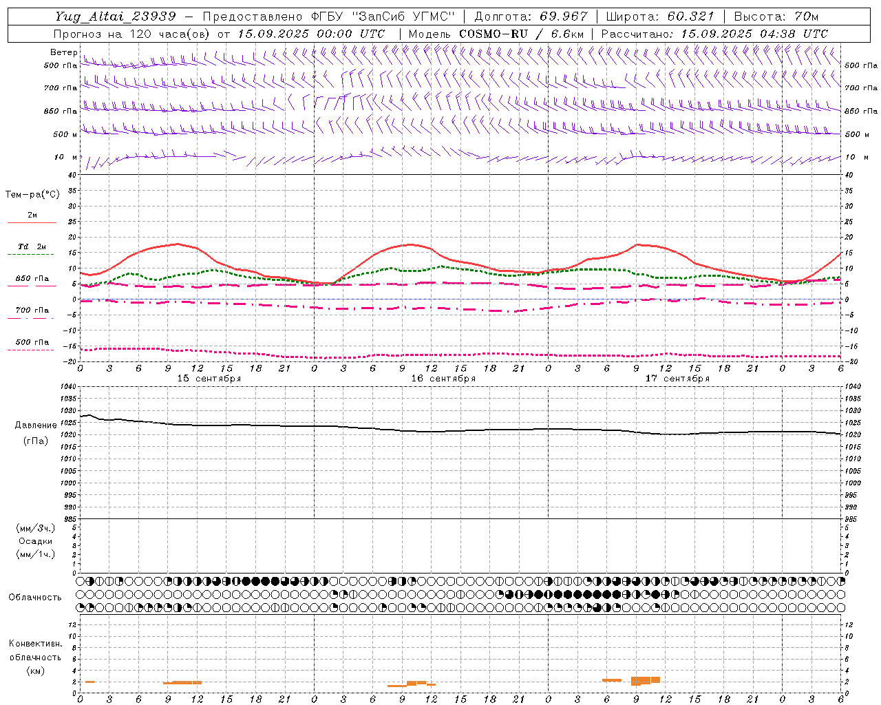Click the orange convective bar on 16 сентября
Screen dimensions: 881x705
pos(412,684)
